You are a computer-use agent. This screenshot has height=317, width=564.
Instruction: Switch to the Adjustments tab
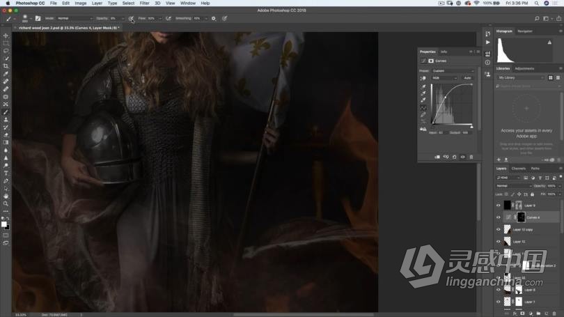[524, 69]
